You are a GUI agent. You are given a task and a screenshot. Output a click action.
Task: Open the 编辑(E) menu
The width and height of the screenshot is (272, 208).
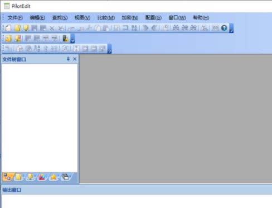[37, 18]
